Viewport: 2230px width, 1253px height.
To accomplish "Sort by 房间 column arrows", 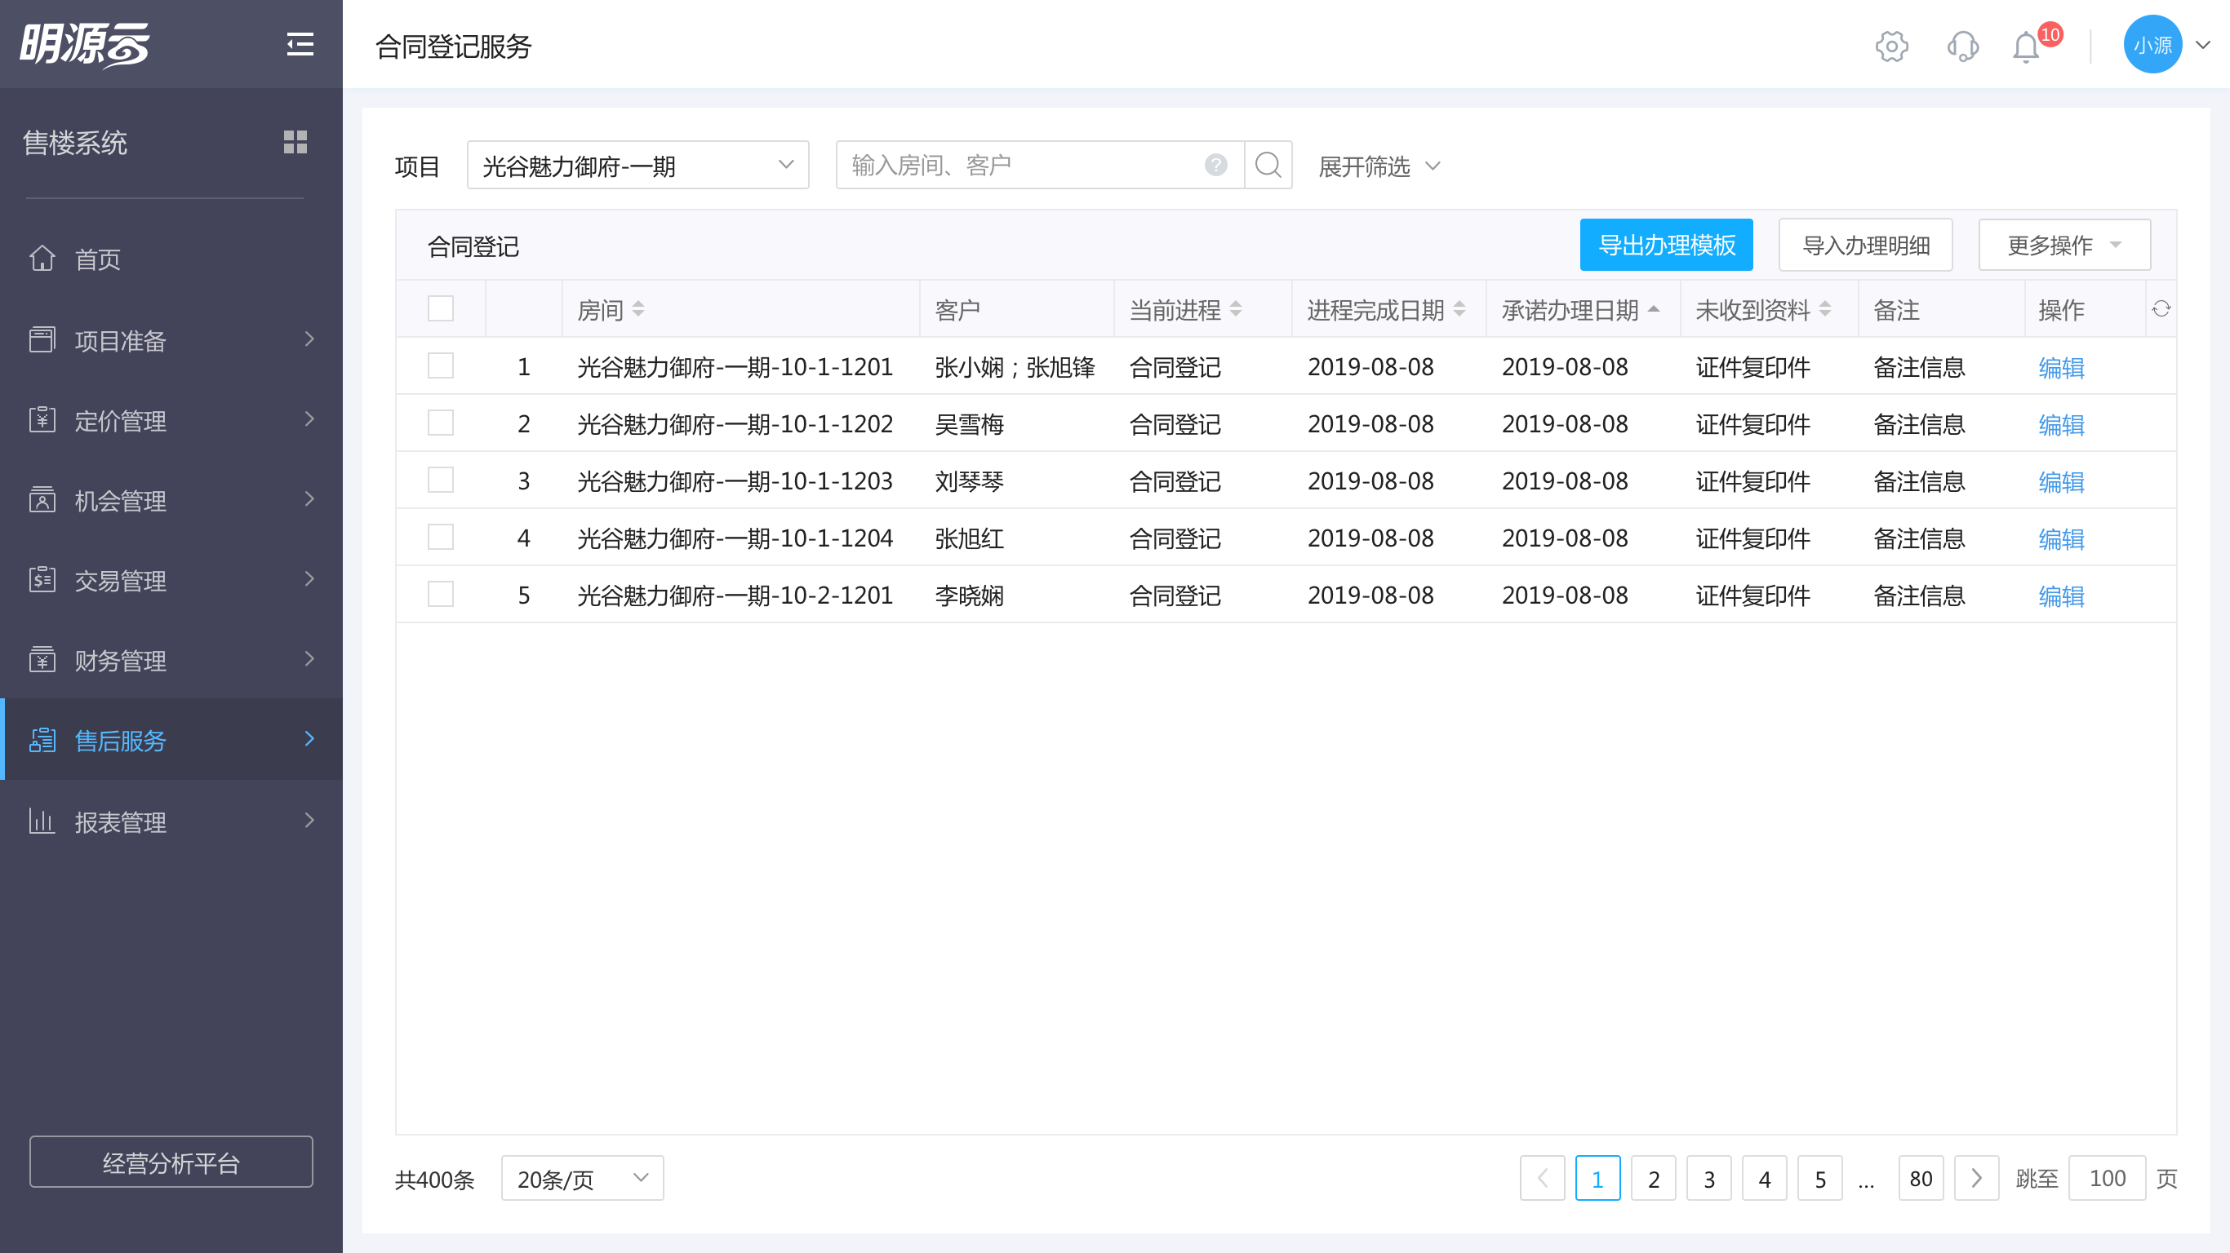I will [x=638, y=309].
